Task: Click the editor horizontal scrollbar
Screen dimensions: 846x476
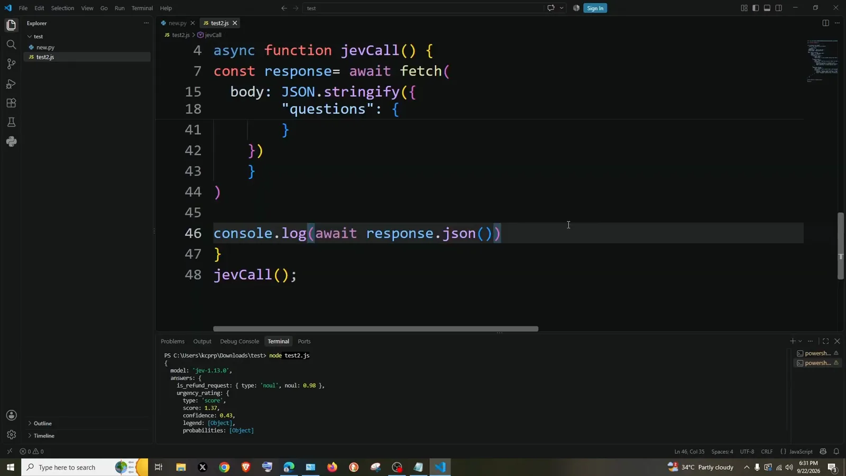Action: point(375,329)
